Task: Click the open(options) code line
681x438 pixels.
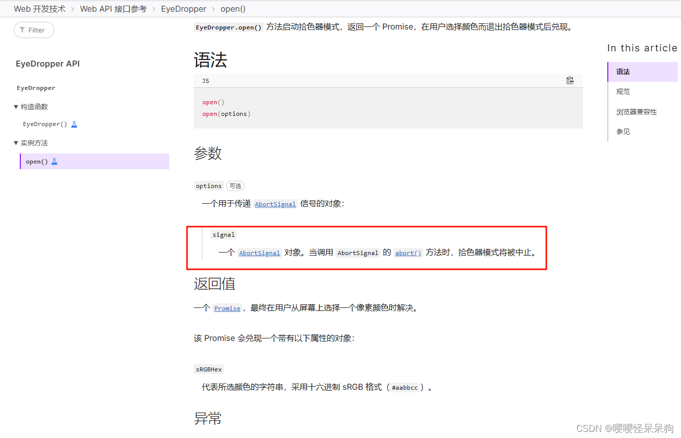Action: coord(226,114)
